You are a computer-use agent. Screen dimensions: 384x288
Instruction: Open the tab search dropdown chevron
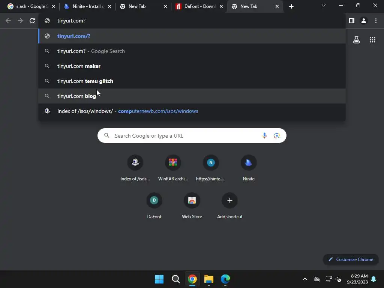coord(324,5)
